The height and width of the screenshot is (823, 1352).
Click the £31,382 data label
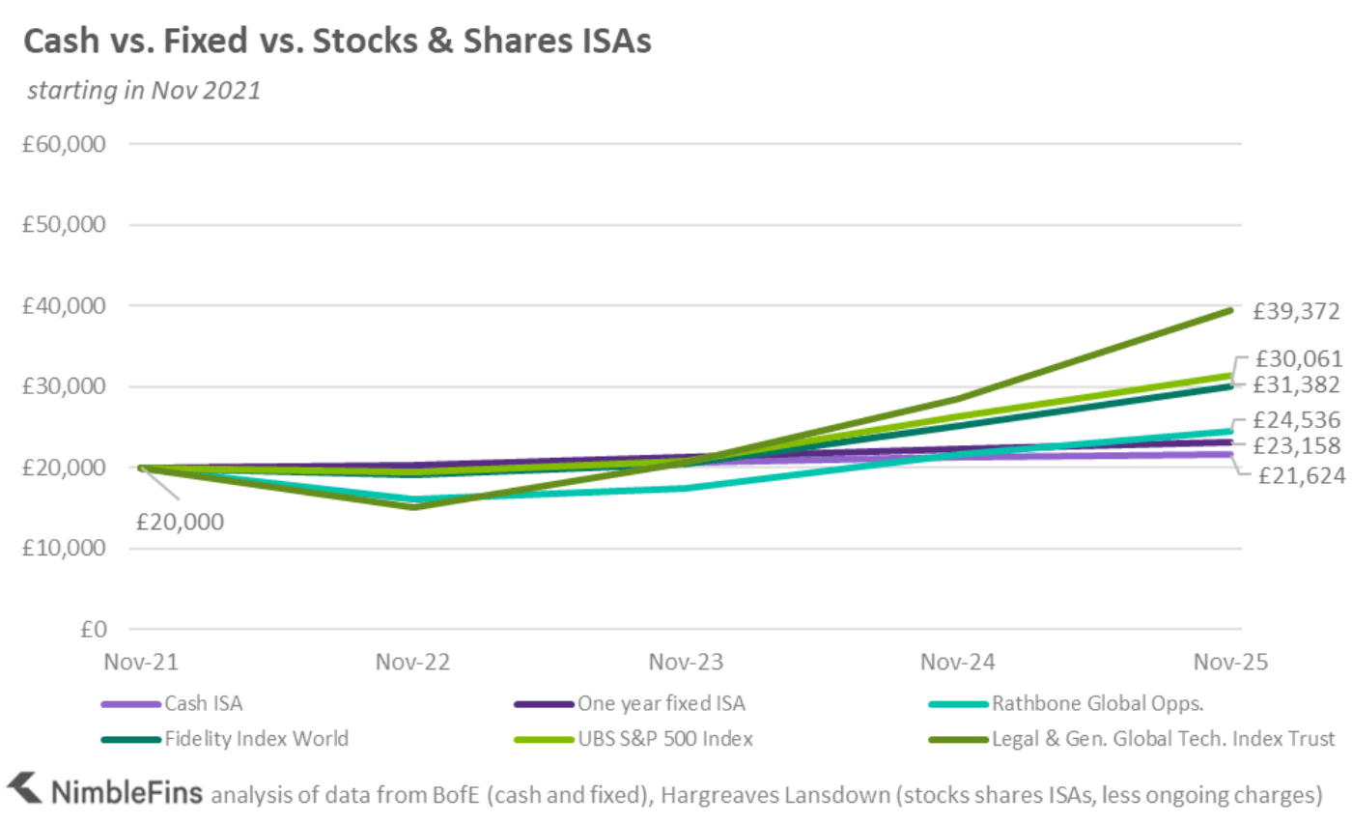pos(1297,385)
